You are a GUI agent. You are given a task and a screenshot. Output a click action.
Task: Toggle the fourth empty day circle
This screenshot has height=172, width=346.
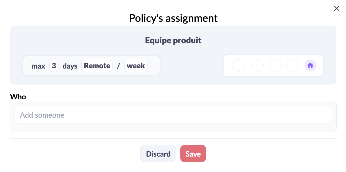click(293, 66)
